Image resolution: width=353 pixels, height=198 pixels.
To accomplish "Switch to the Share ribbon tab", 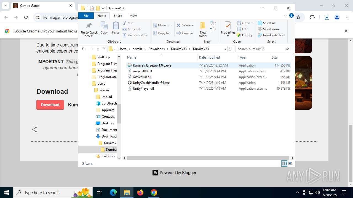I will 118,16.
